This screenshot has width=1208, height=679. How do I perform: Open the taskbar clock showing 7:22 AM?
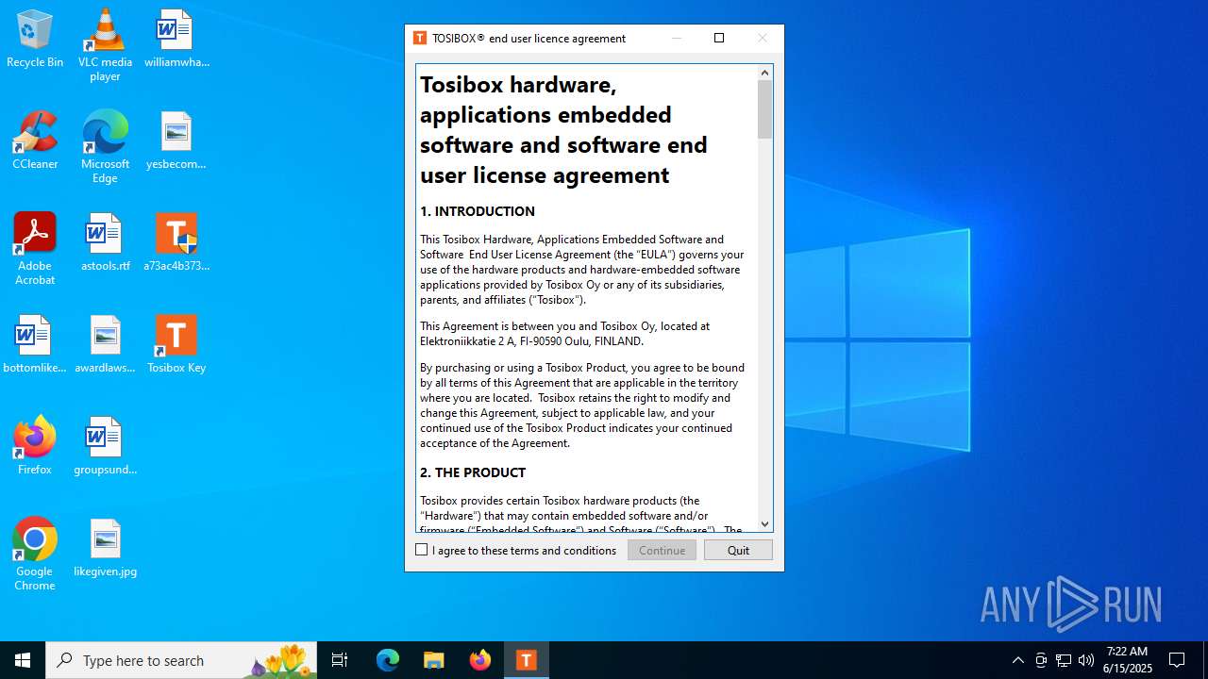[1127, 660]
